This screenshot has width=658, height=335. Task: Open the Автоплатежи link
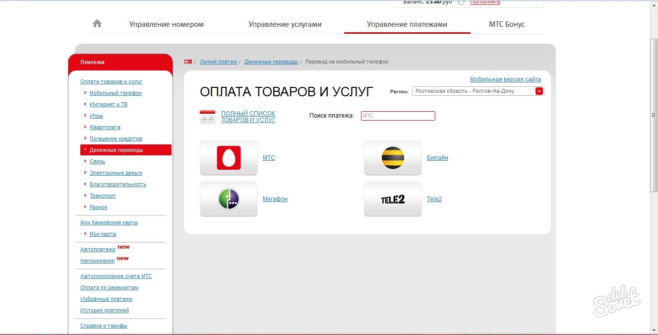[98, 249]
